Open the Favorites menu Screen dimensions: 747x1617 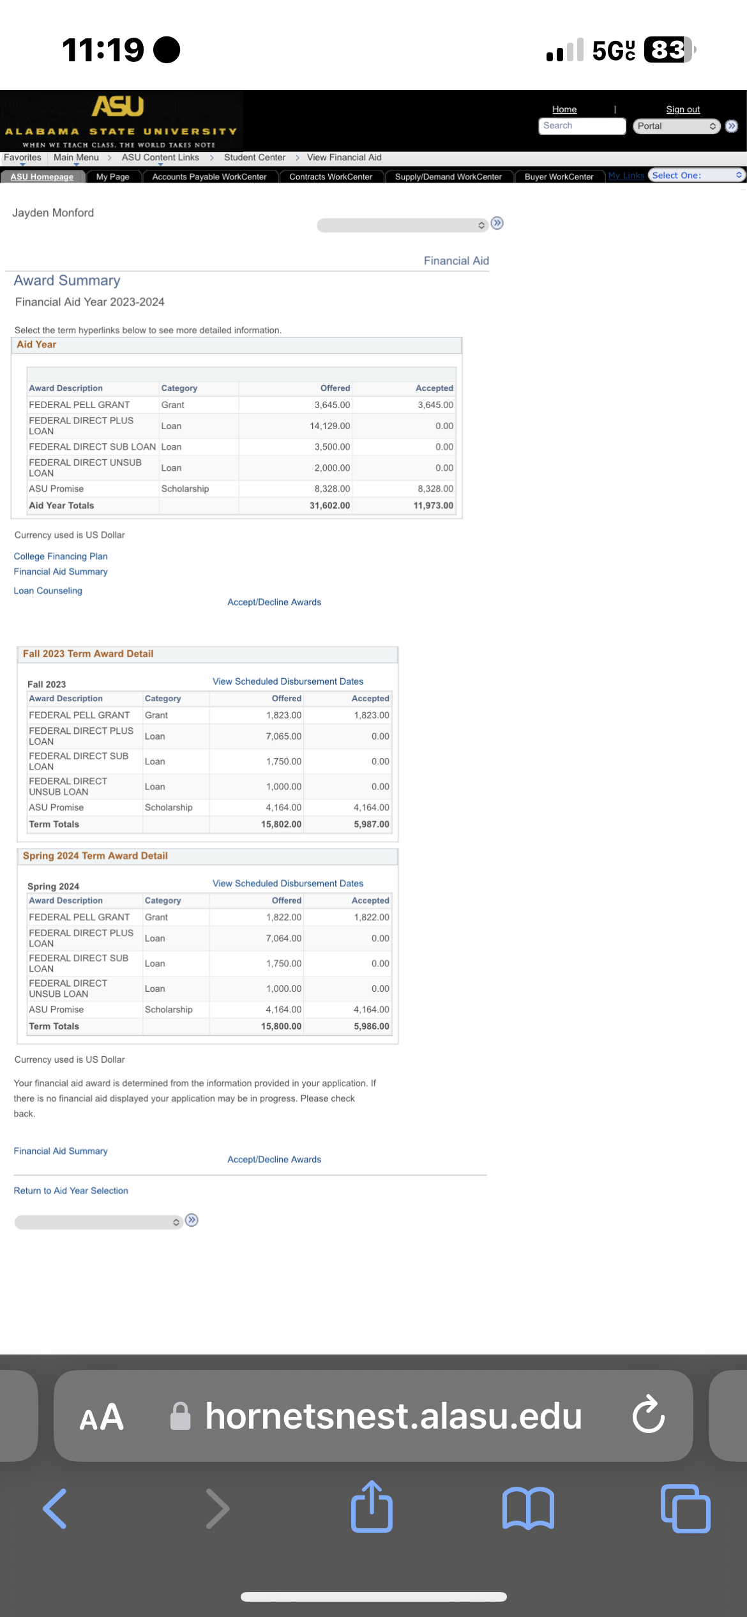(22, 158)
